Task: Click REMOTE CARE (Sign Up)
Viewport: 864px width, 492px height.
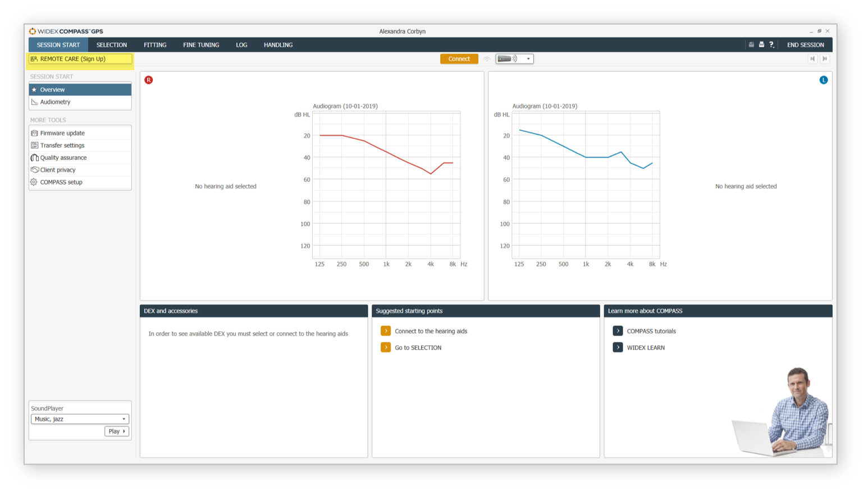Action: tap(80, 59)
